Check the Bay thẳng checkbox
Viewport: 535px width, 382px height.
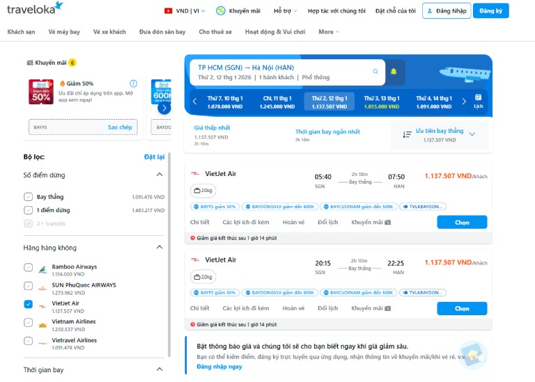pyautogui.click(x=28, y=197)
